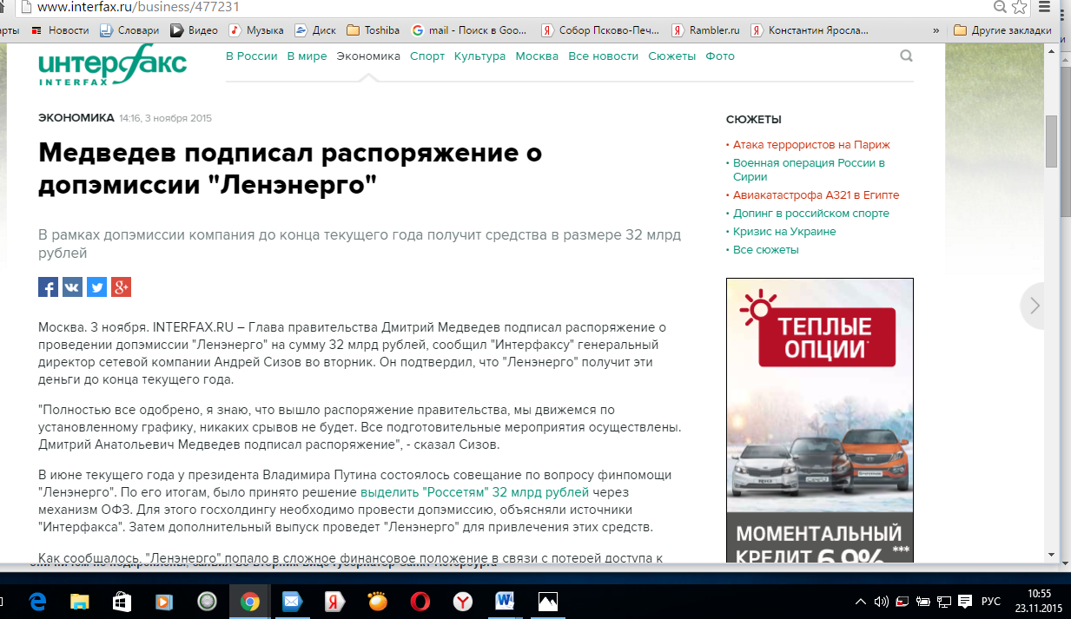Open 'В России' section
This screenshot has height=619, width=1071.
(252, 56)
